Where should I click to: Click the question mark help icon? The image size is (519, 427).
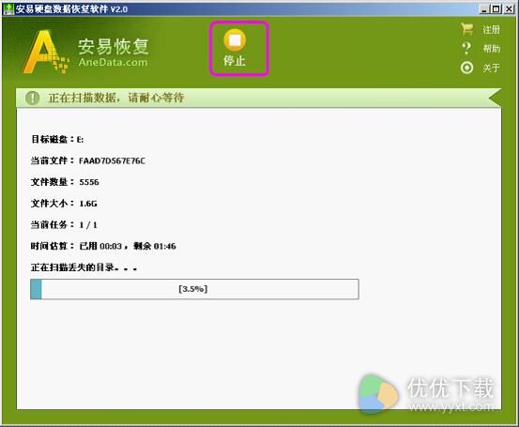pos(466,49)
